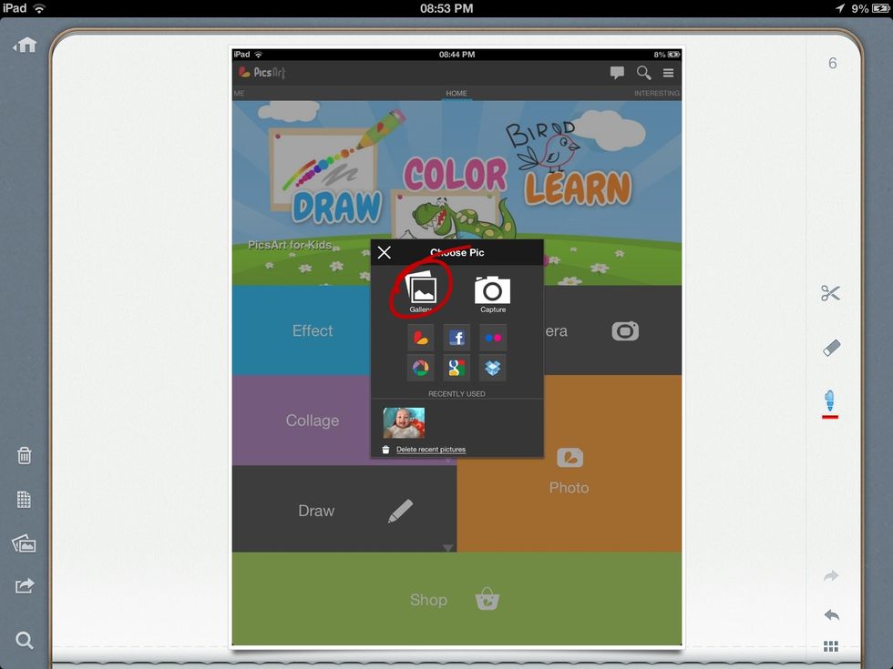Toggle the blue marker pen tool
Viewport: 893px width, 669px height.
pos(830,399)
